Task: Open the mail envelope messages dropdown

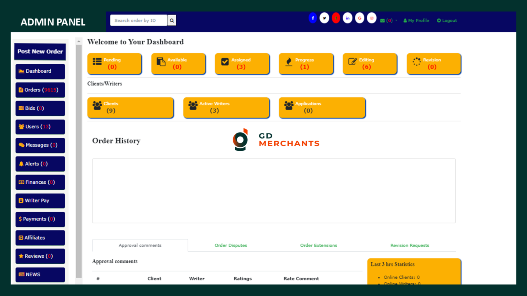Action: pos(388,21)
